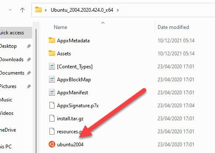Click Assets date 10/12/2021 05:14
The width and height of the screenshot is (215, 153).
click(176, 54)
